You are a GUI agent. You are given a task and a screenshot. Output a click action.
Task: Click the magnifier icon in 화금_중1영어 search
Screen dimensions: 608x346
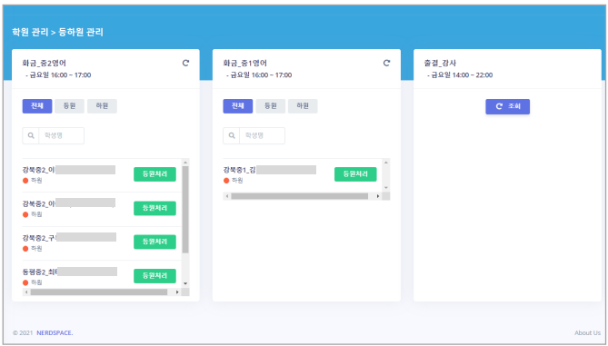point(232,135)
